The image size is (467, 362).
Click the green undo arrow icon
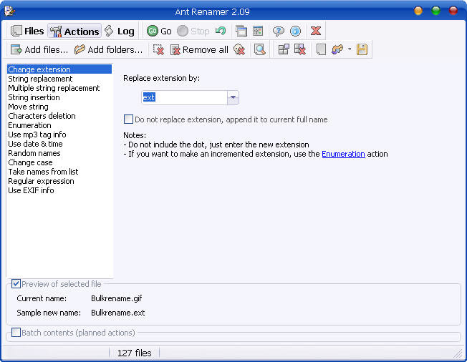[x=221, y=31]
